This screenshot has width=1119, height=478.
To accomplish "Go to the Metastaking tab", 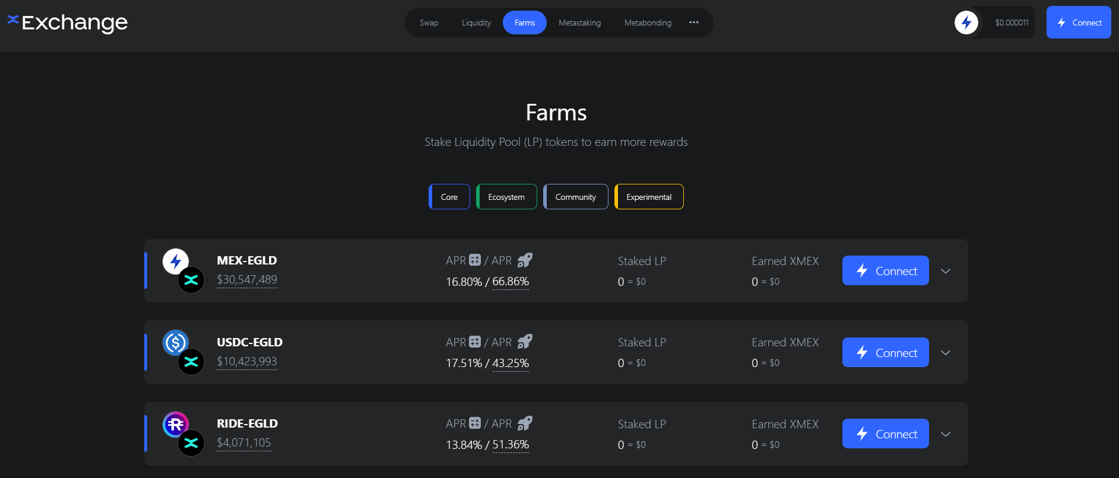I will click(579, 23).
